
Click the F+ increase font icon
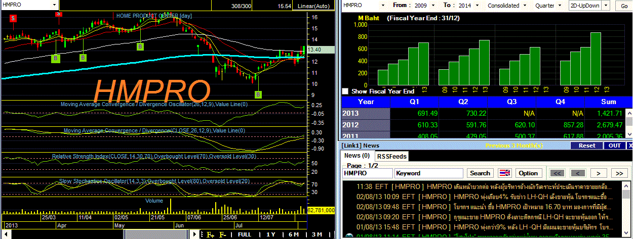pyautogui.click(x=209, y=234)
